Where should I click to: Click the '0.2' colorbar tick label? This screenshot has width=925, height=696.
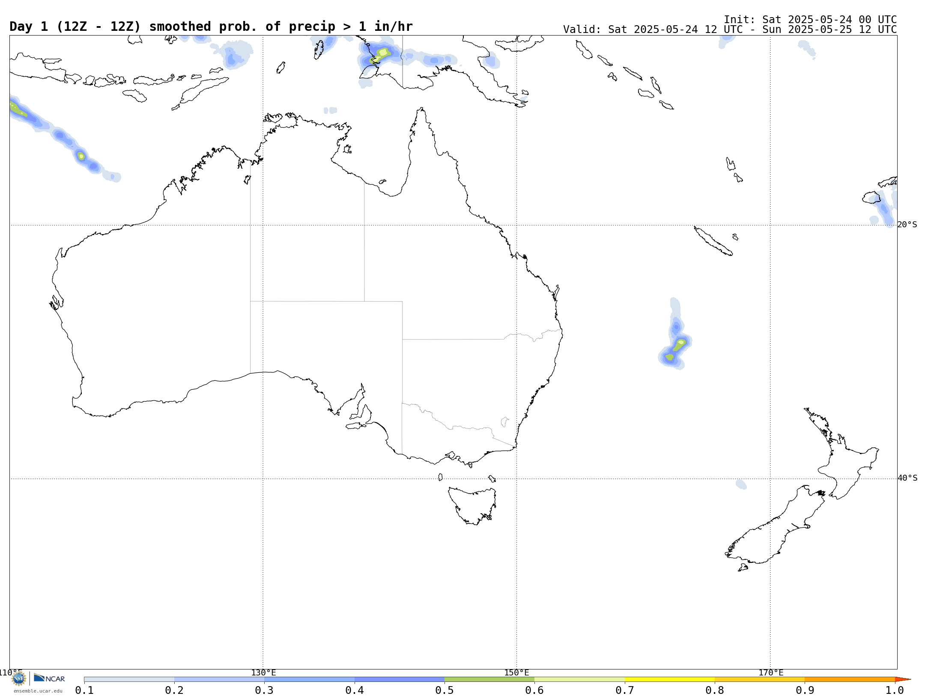[x=174, y=690]
